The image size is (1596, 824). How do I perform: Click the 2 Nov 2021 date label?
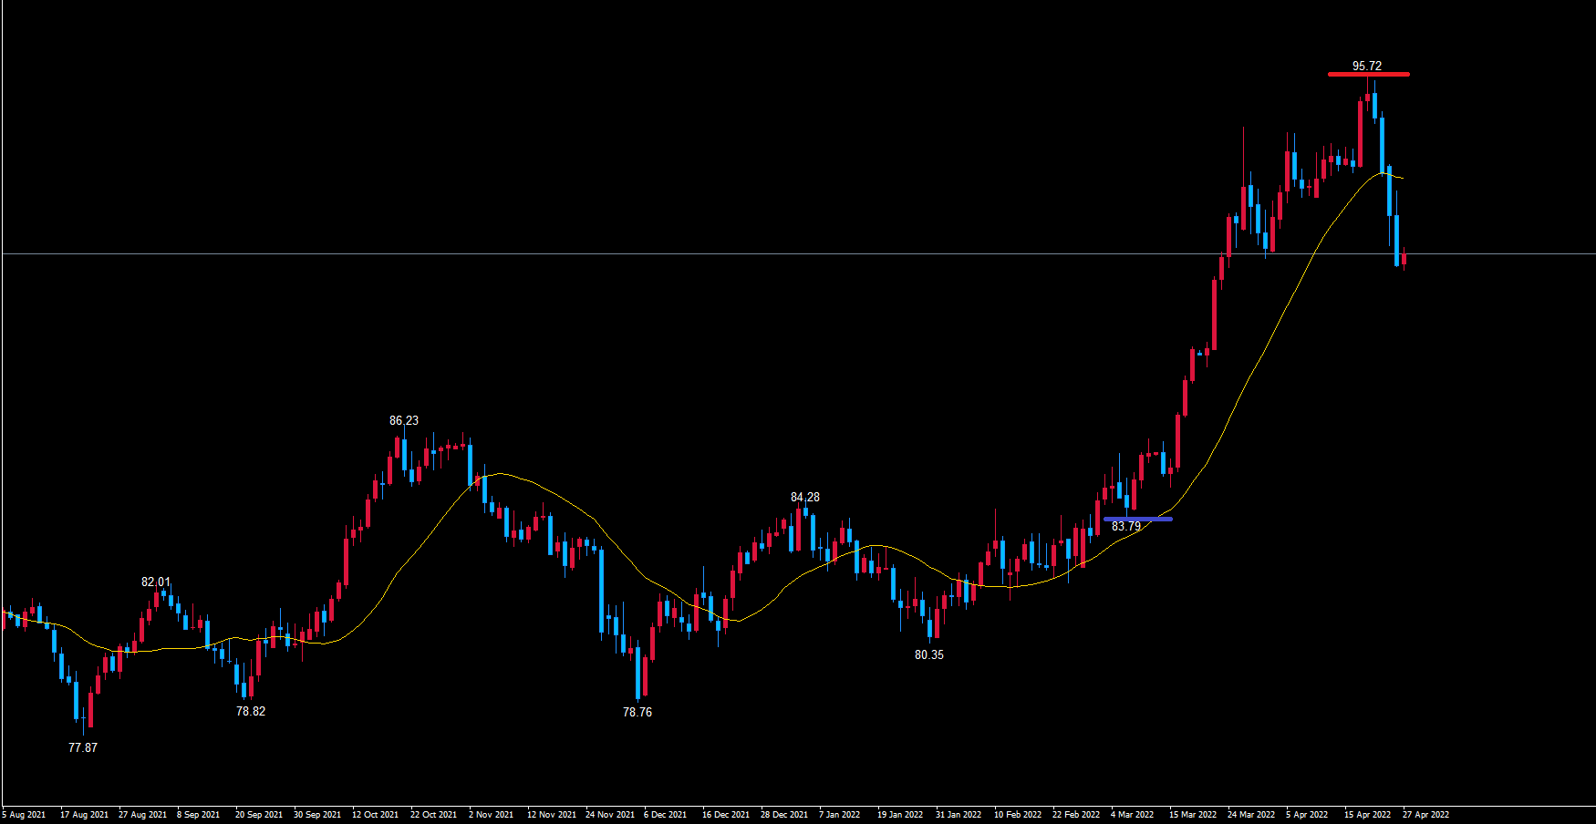[491, 815]
